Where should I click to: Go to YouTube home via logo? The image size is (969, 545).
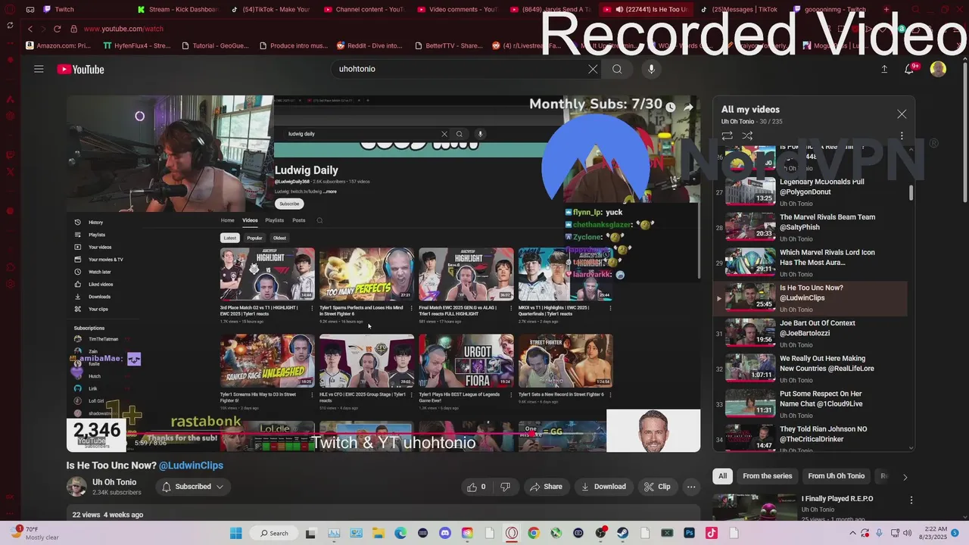point(80,70)
